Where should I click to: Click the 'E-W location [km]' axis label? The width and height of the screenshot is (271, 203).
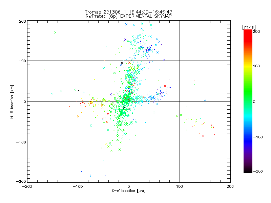pyautogui.click(x=128, y=191)
